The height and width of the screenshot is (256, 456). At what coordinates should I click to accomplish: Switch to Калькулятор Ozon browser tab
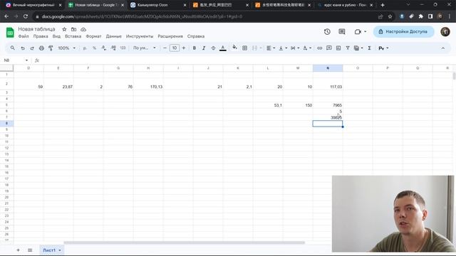[158, 5]
